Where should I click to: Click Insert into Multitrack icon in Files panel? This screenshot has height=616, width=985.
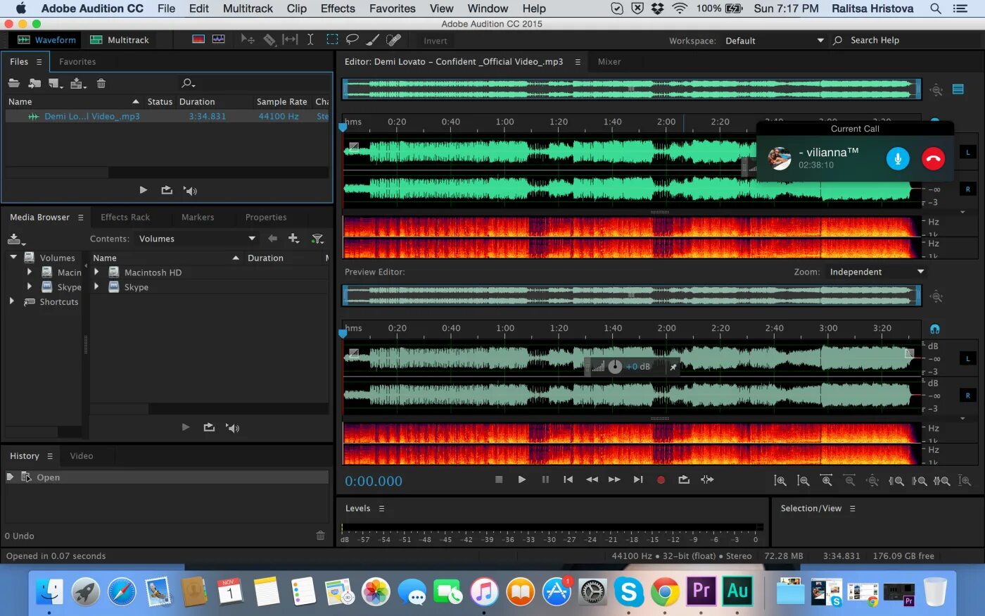point(79,83)
